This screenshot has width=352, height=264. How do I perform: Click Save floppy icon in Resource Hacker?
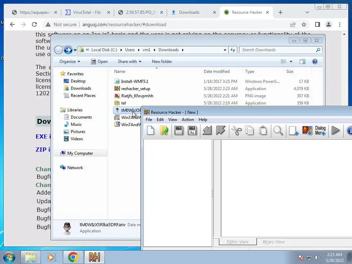click(x=179, y=130)
